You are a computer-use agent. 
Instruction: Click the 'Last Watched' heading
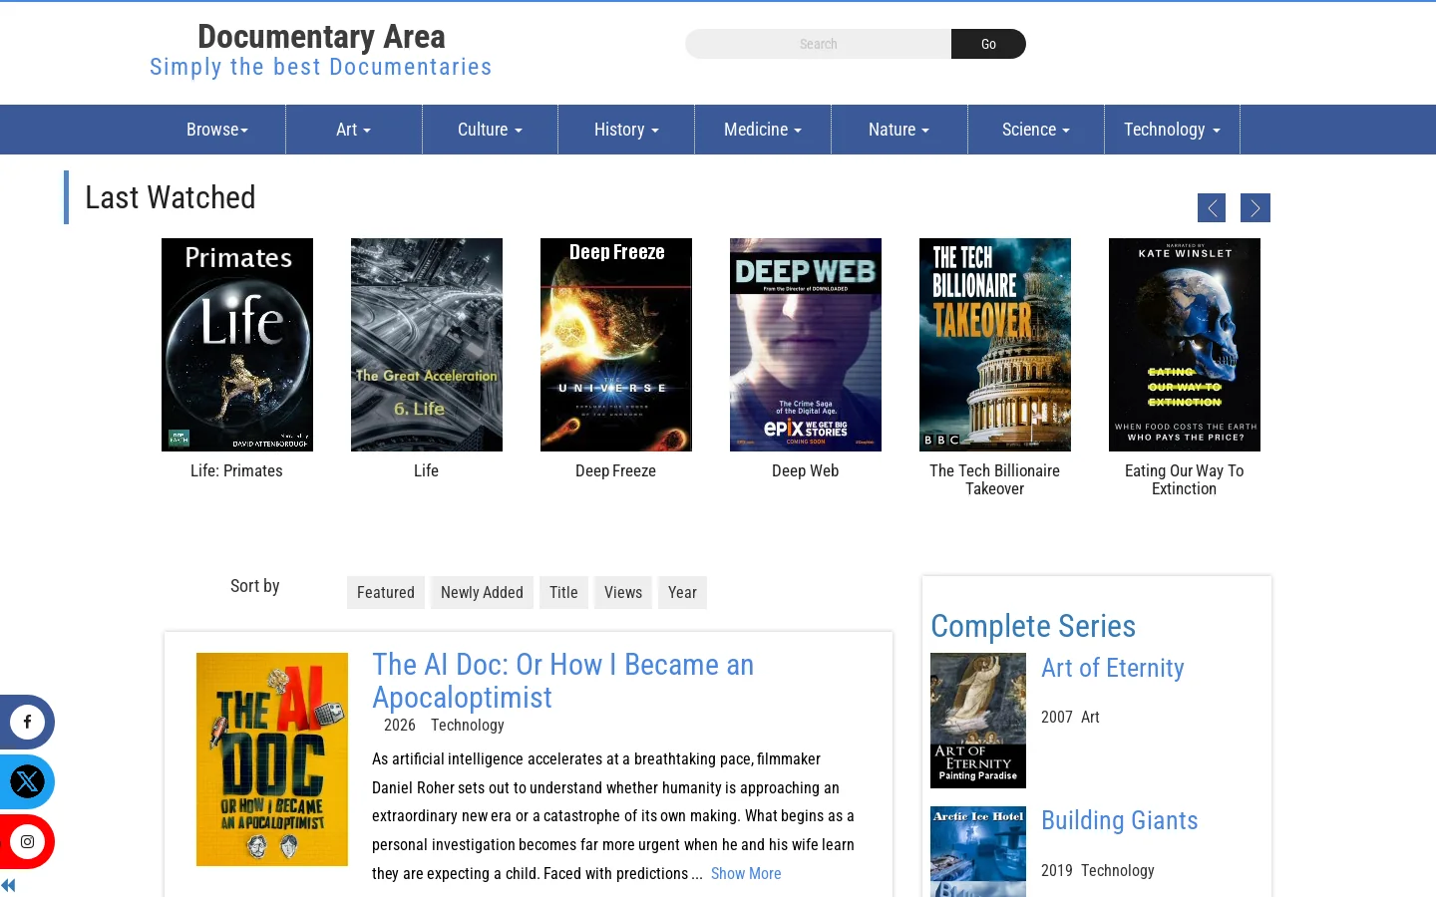coord(171,197)
